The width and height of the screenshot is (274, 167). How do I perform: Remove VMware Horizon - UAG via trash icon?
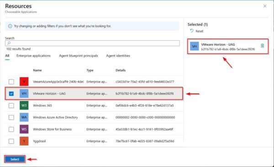(262, 46)
